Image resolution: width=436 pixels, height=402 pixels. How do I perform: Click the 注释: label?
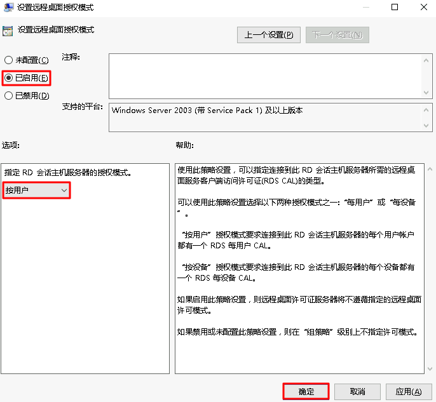click(x=71, y=57)
